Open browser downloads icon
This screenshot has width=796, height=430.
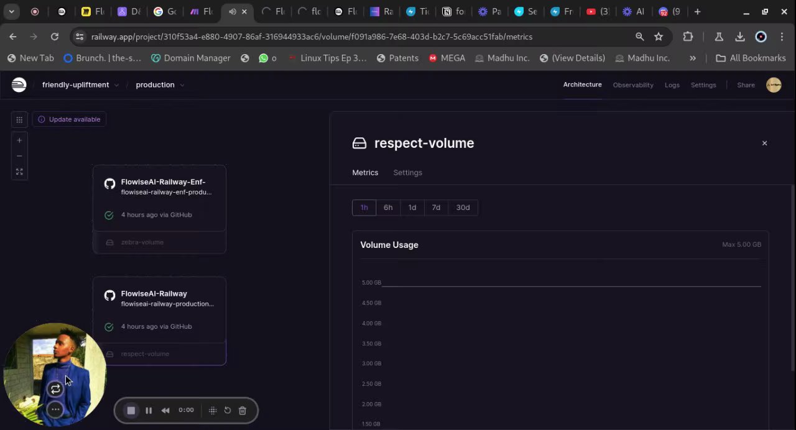[740, 37]
